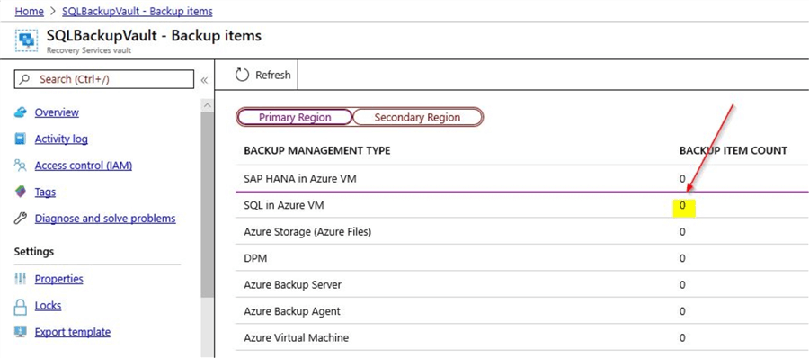Image resolution: width=809 pixels, height=358 pixels.
Task: Open SQLBackupVault - Backup items breadcrumb
Action: point(138,11)
